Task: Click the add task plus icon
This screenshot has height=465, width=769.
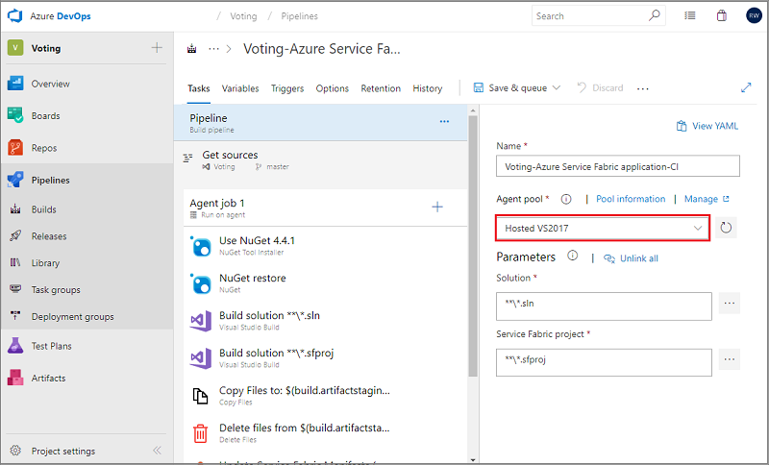Action: pyautogui.click(x=437, y=206)
